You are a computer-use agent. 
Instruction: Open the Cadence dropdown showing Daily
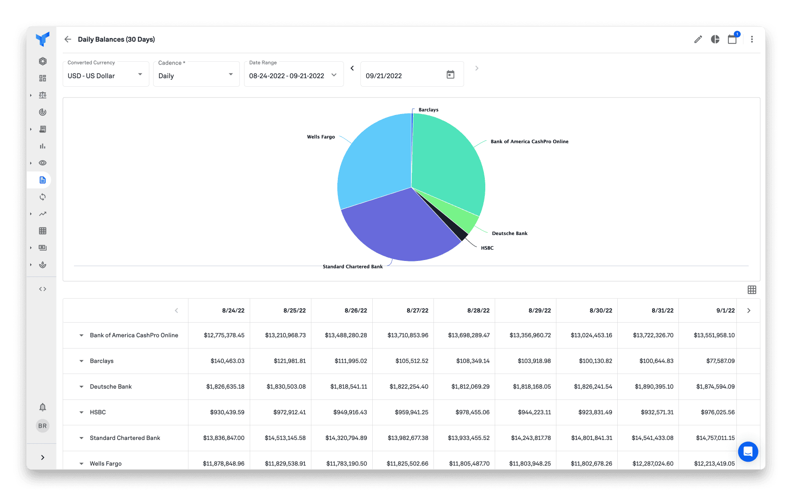(x=230, y=74)
